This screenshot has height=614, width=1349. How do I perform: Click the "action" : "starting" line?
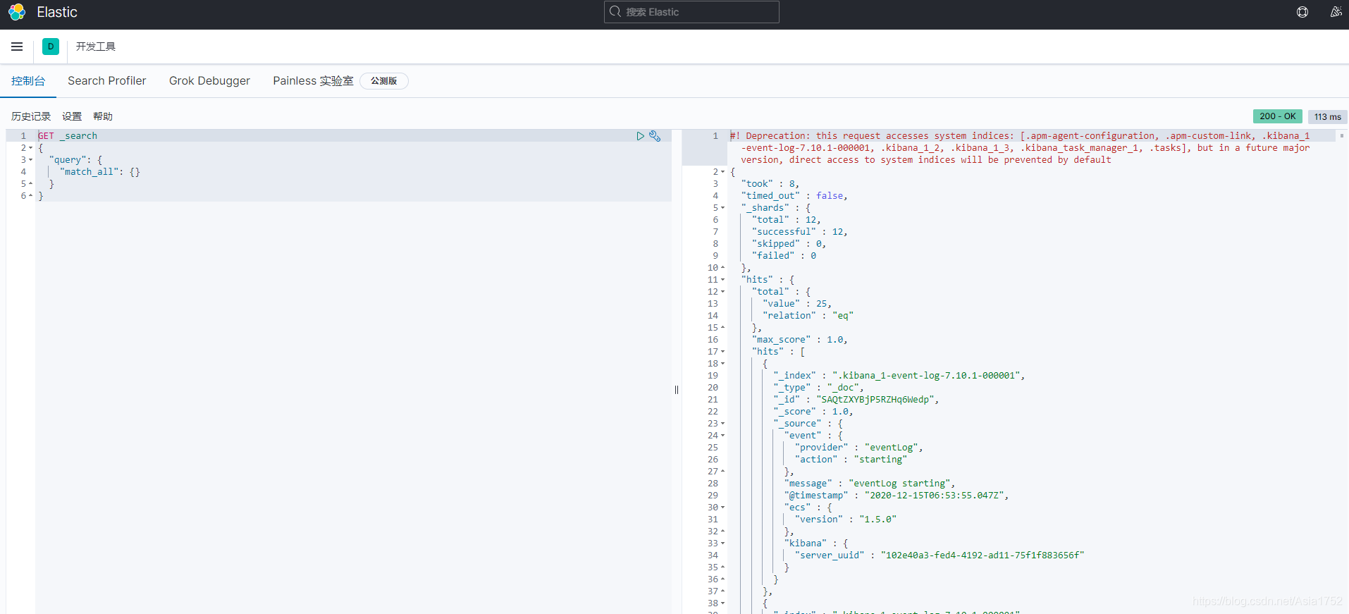(x=851, y=460)
